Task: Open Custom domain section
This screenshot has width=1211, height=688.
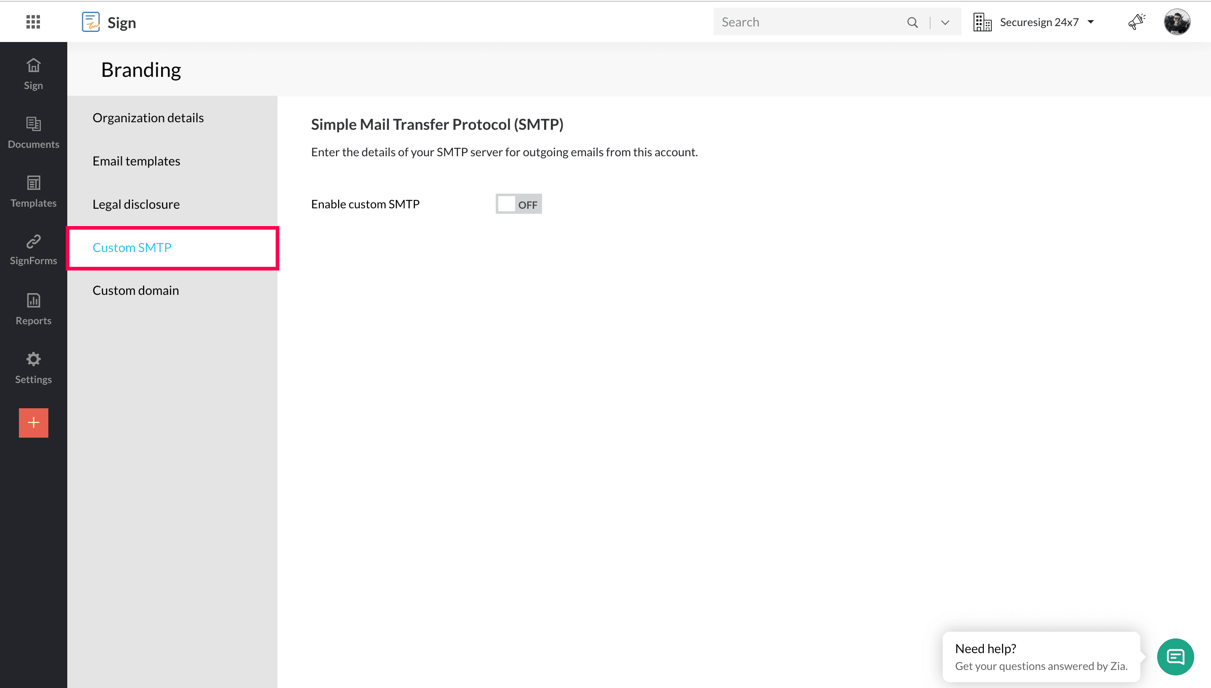Action: (x=136, y=290)
